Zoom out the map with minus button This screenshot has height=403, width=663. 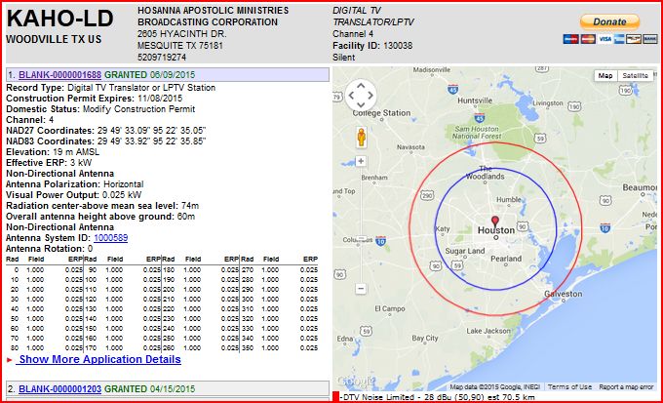(361, 289)
